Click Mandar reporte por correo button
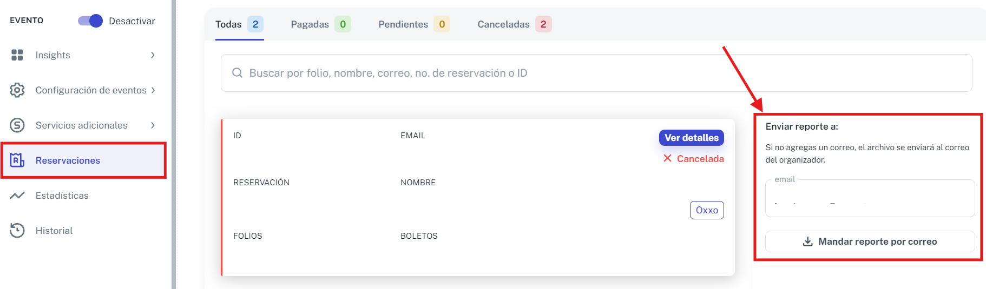This screenshot has height=289, width=986. pyautogui.click(x=870, y=241)
